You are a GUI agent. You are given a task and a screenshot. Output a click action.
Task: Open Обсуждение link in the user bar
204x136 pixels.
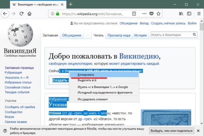(128, 23)
